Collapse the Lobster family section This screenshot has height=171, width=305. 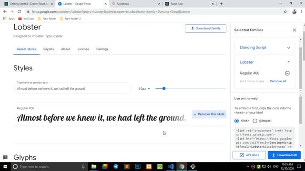pyautogui.click(x=288, y=62)
